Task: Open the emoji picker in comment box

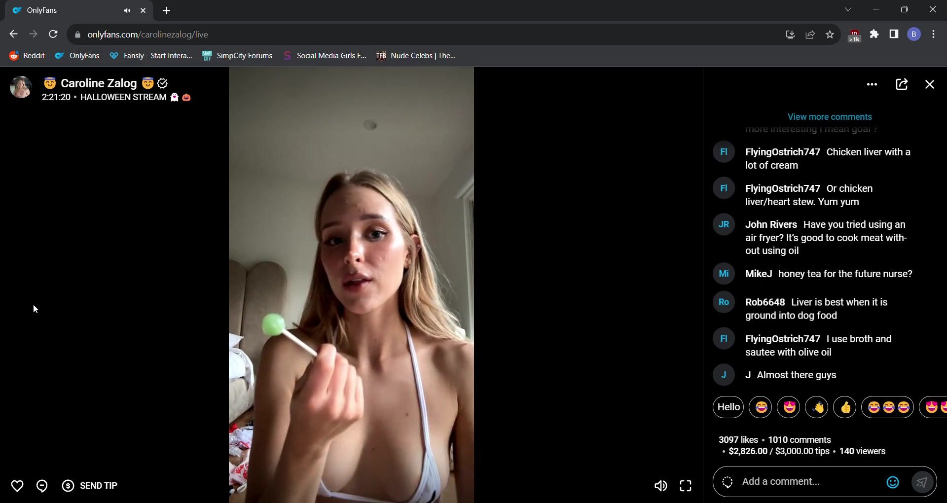Action: tap(892, 482)
